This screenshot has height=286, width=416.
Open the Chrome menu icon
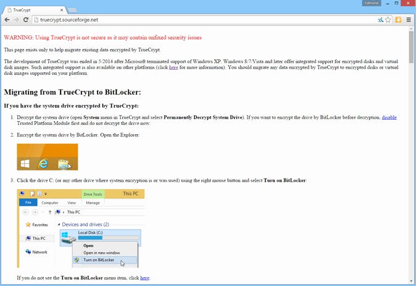(409, 20)
